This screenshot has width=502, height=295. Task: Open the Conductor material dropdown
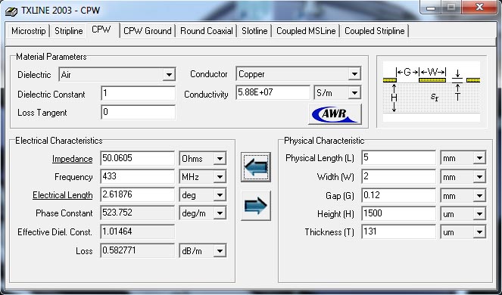(354, 74)
